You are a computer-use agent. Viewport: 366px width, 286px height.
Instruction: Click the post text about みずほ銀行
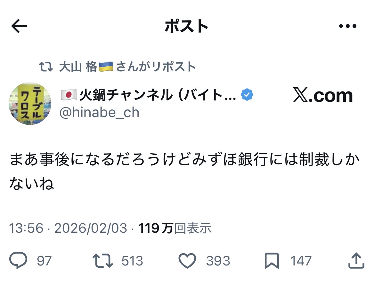184,171
